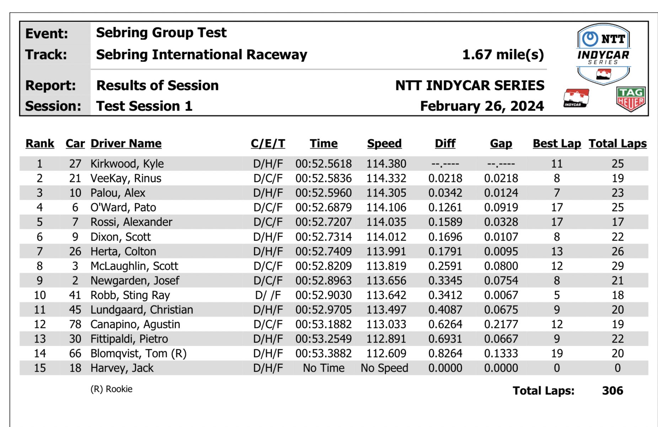Image resolution: width=658 pixels, height=427 pixels.
Task: Select the Diff column header
Action: tap(445, 144)
